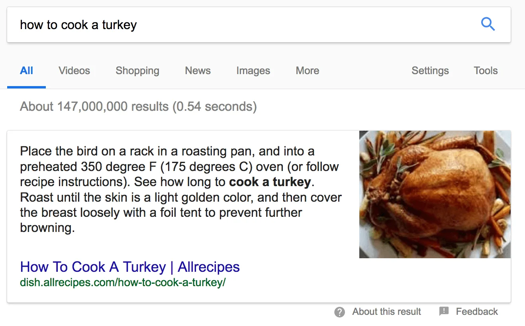Switch to the Shopping tab
This screenshot has height=326, width=525.
[x=137, y=71]
